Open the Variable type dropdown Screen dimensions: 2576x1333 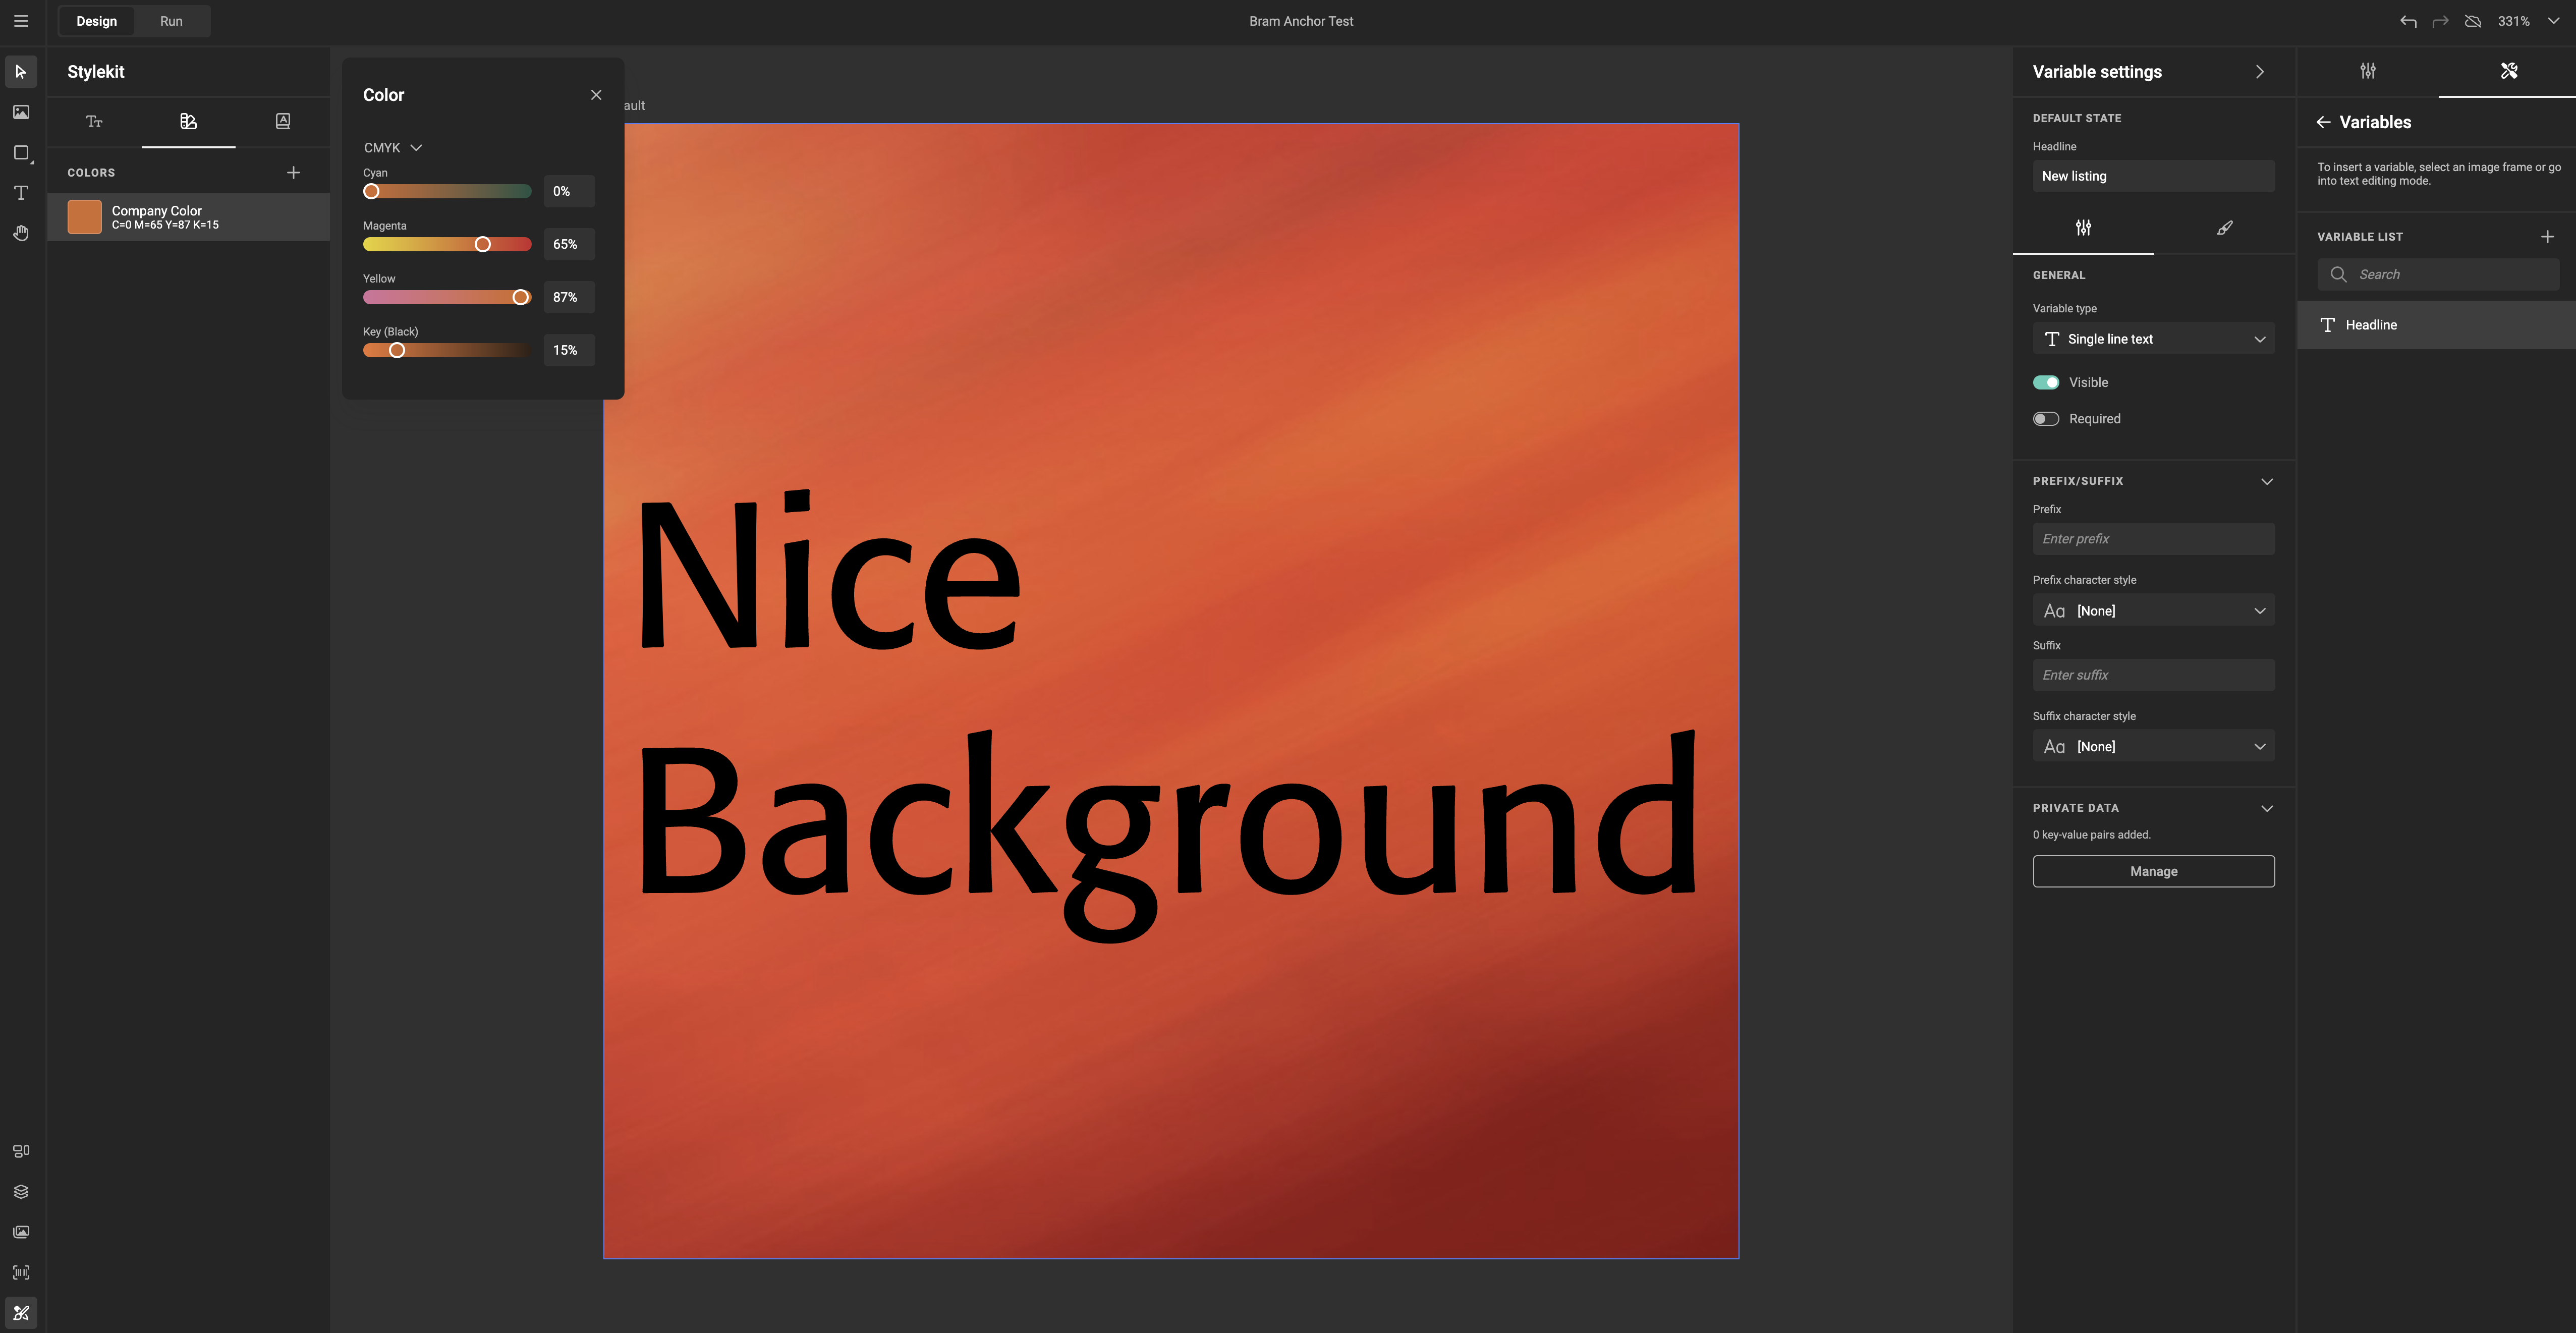pos(2153,339)
